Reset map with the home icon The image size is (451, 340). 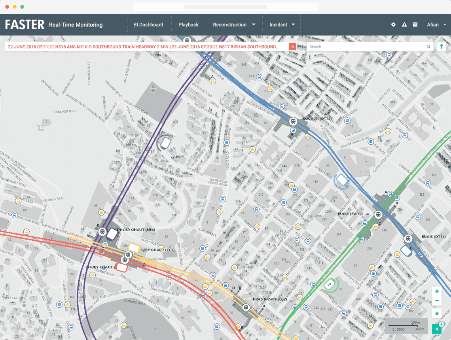(x=437, y=314)
